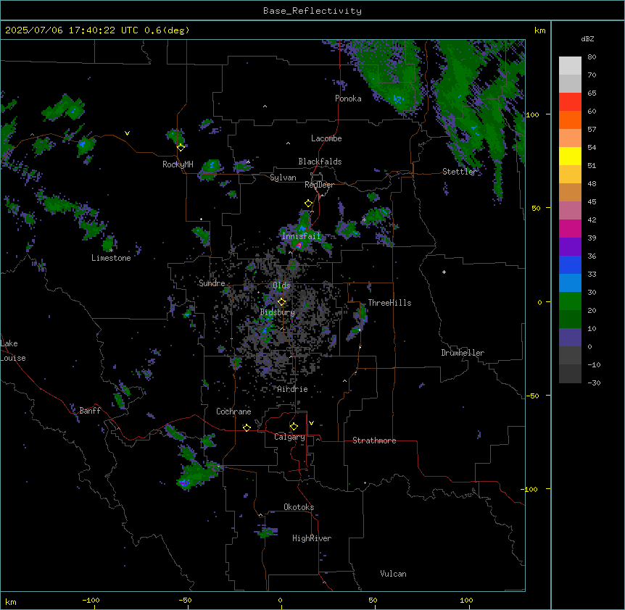The image size is (625, 610).
Task: Select the bright green 20-30 dBZ legend swatch
Action: pos(570,301)
